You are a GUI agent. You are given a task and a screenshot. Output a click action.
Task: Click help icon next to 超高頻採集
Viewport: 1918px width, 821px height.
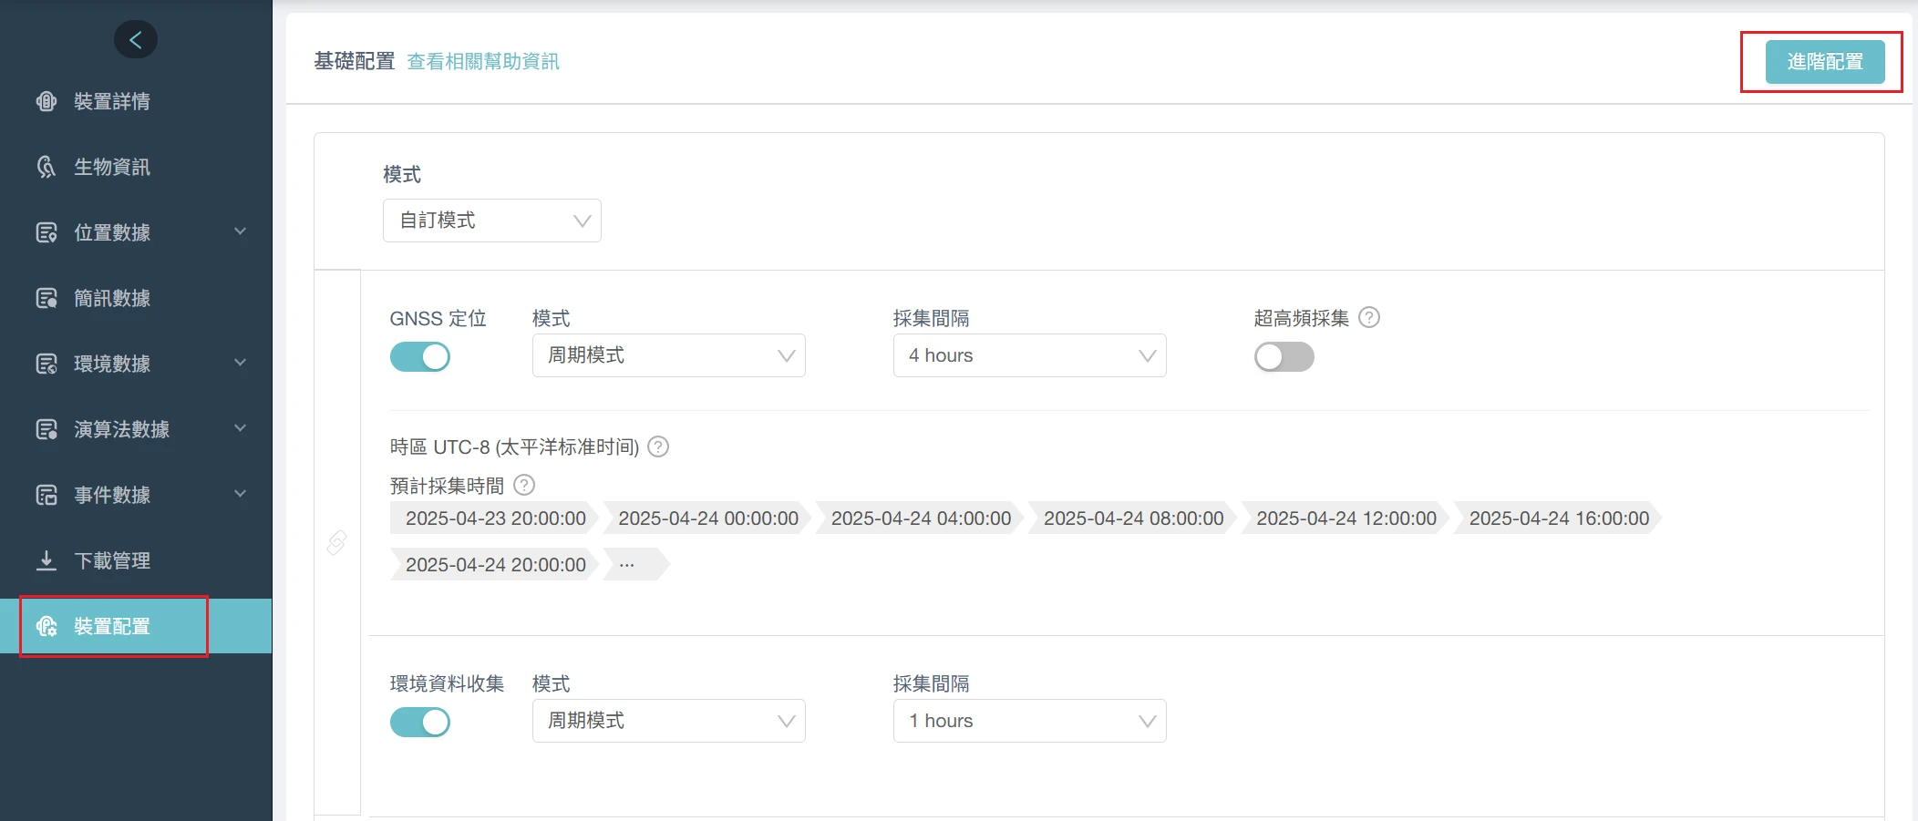point(1369,317)
